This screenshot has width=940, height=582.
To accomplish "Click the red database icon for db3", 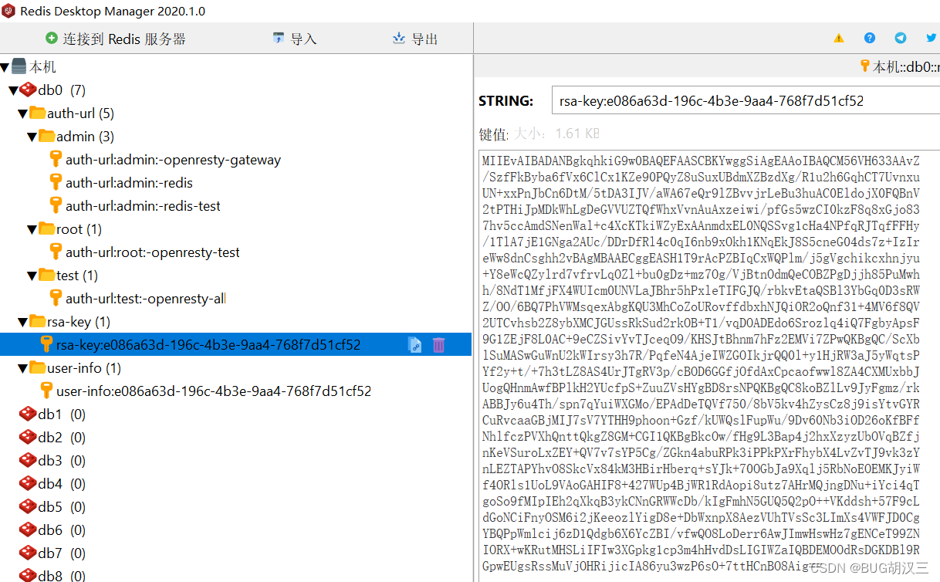I will pyautogui.click(x=29, y=460).
